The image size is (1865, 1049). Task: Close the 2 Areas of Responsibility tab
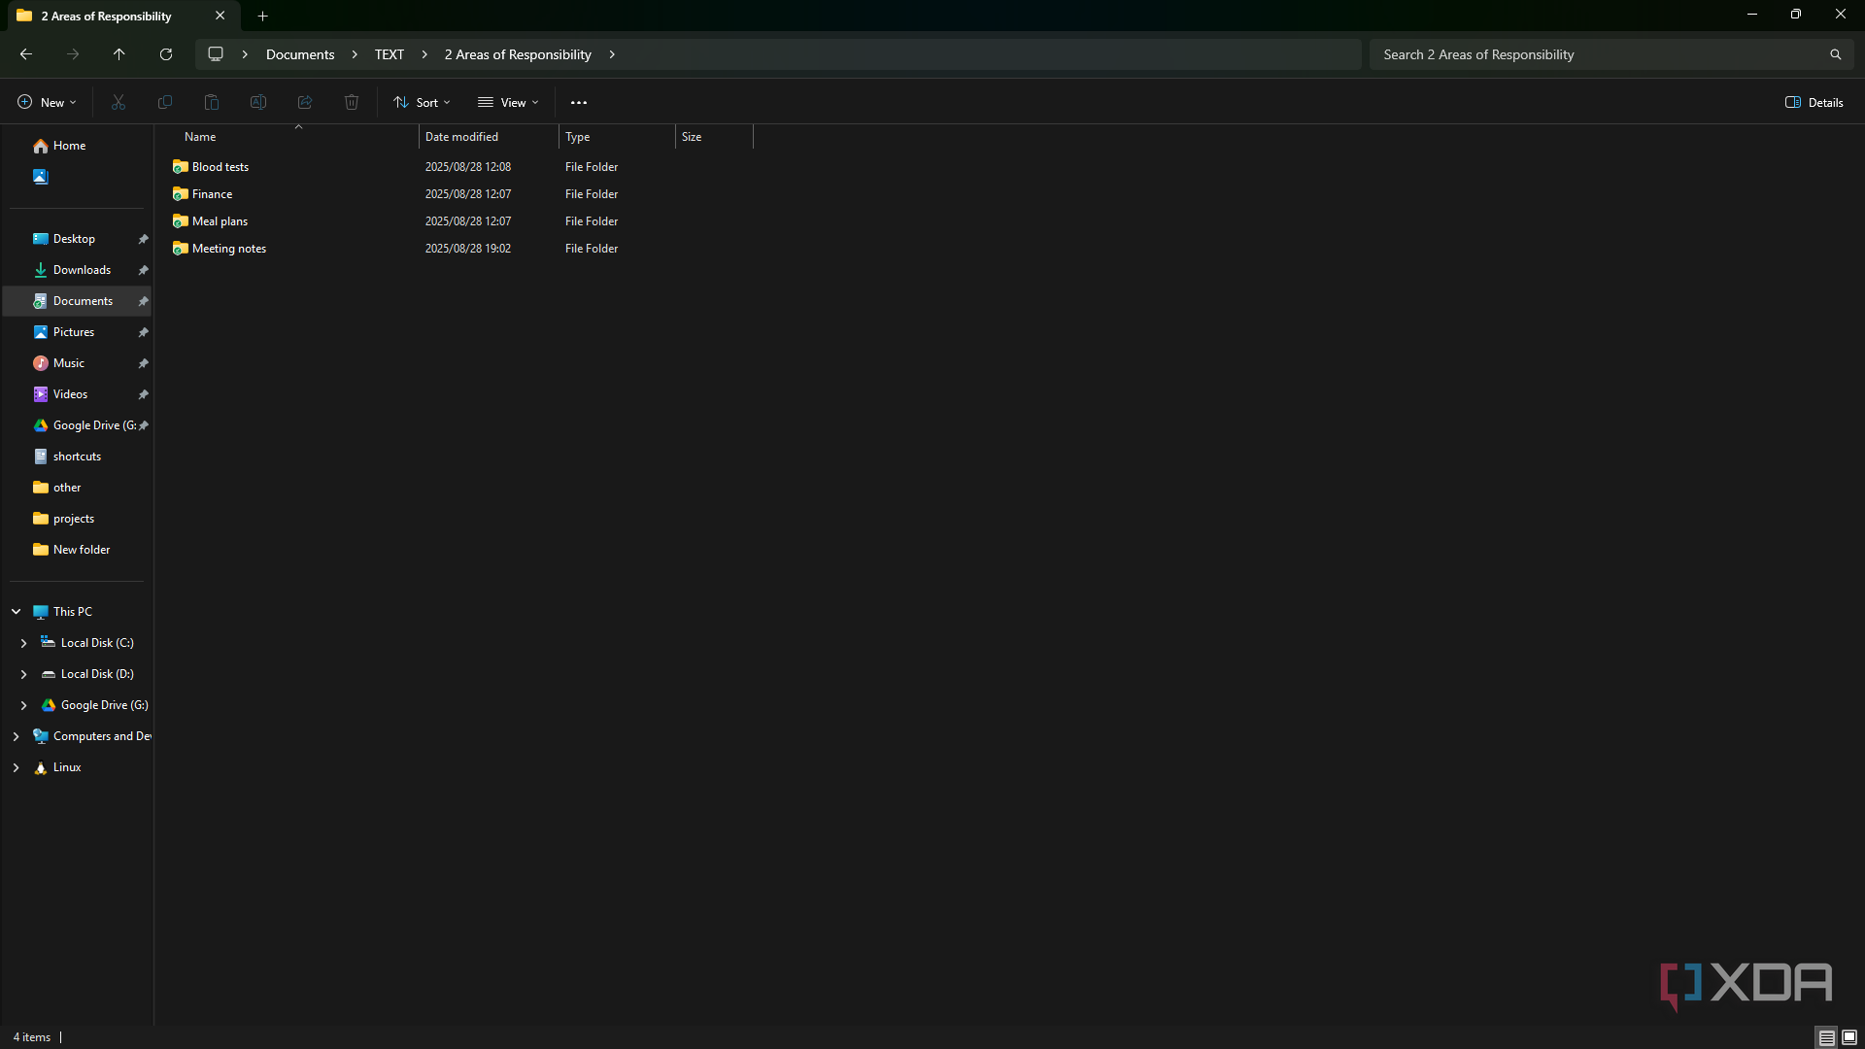click(220, 16)
